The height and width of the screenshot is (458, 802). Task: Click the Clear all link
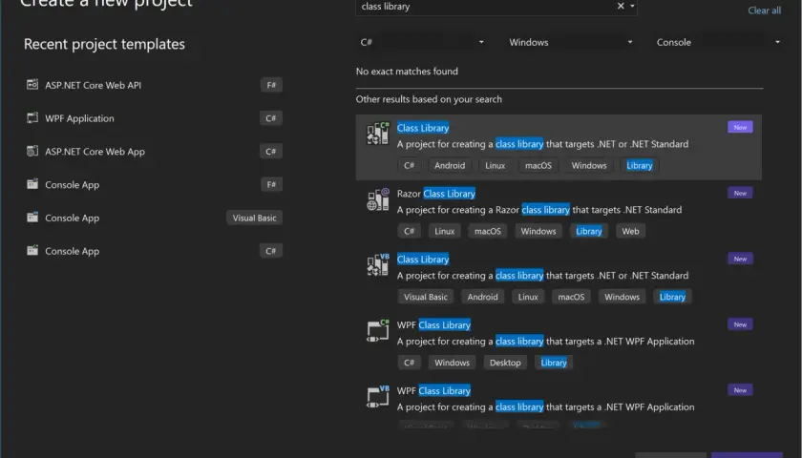(x=764, y=10)
